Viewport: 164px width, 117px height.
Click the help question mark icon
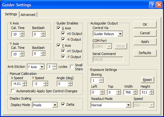coord(152,5)
